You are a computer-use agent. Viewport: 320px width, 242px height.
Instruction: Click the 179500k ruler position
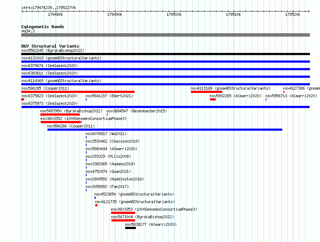coord(174,14)
